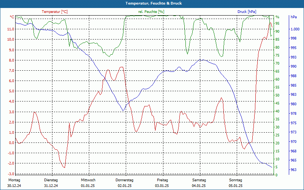The width and height of the screenshot is (304, 190).
Task: Click the date '04.01.25'
Action: [x=199, y=186]
